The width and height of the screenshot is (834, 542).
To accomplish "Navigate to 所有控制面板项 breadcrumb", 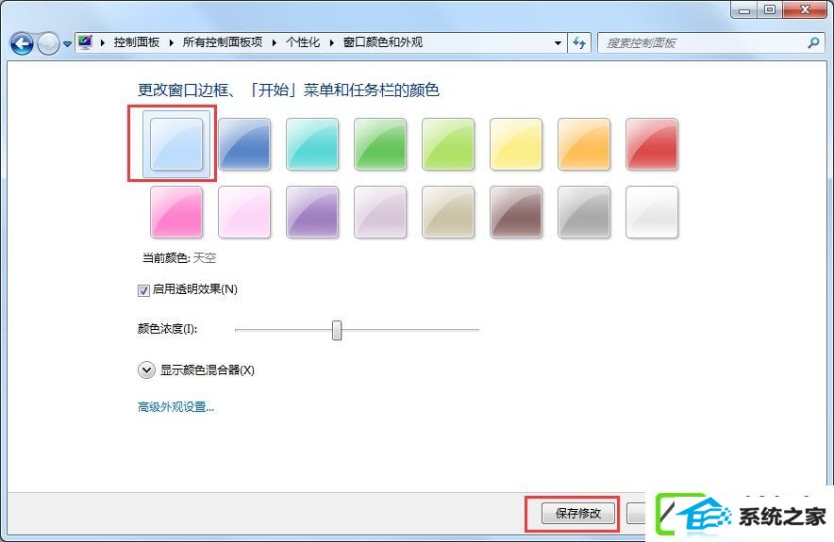I will (223, 42).
